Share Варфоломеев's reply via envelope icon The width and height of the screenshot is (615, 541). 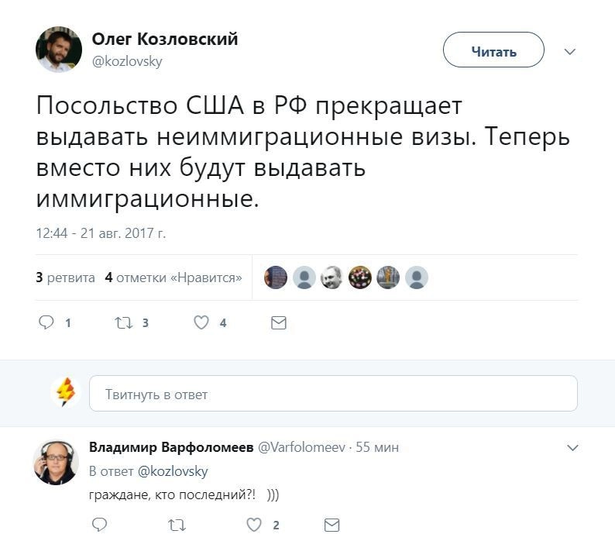(x=332, y=525)
